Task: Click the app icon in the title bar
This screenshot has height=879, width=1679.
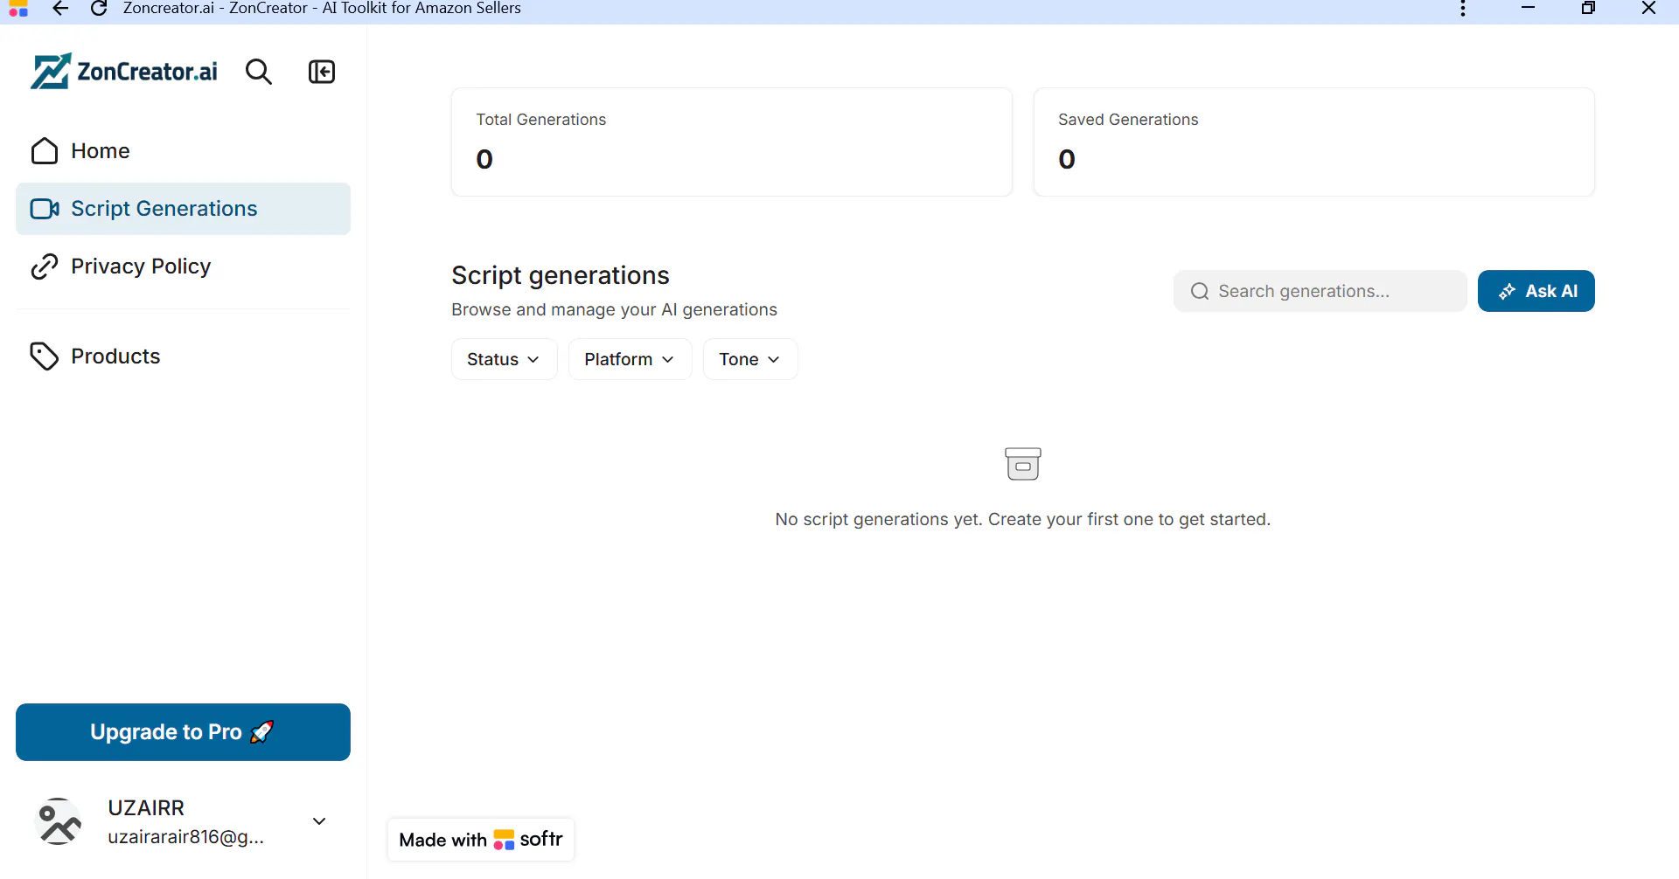Action: point(18,10)
